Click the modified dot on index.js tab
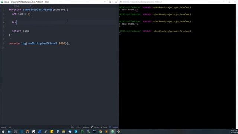 click(31, 6)
